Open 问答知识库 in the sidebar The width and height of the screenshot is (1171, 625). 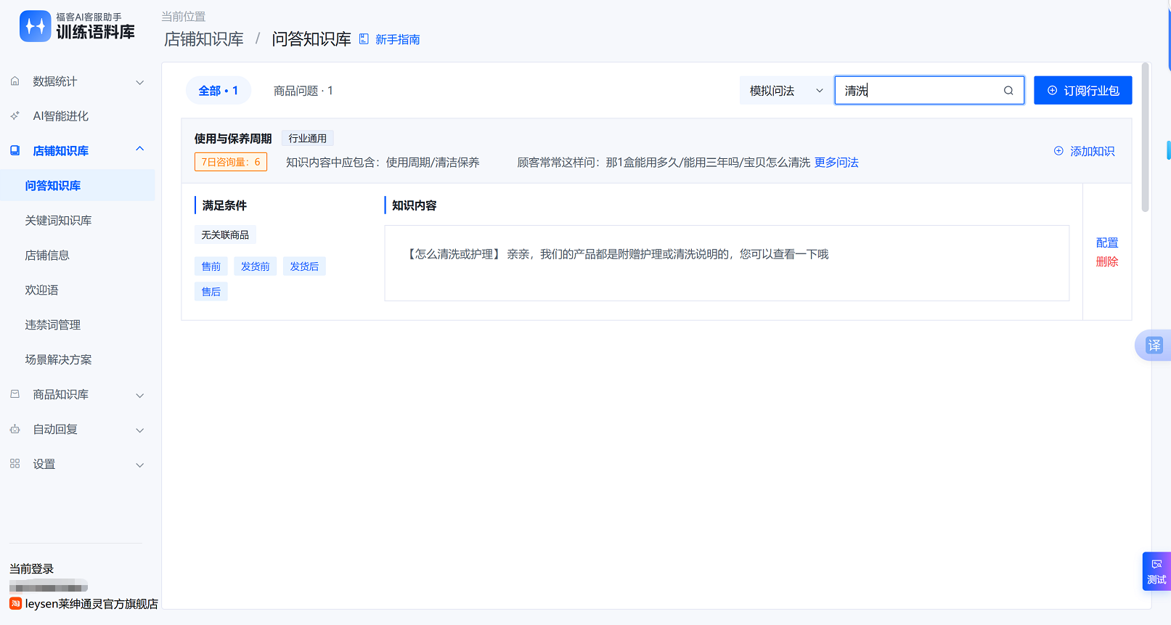point(78,185)
